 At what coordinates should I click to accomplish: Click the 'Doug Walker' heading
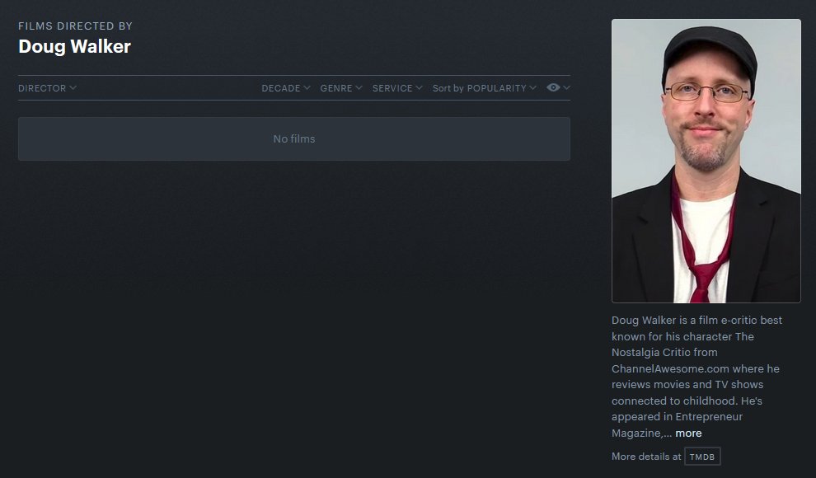(74, 46)
